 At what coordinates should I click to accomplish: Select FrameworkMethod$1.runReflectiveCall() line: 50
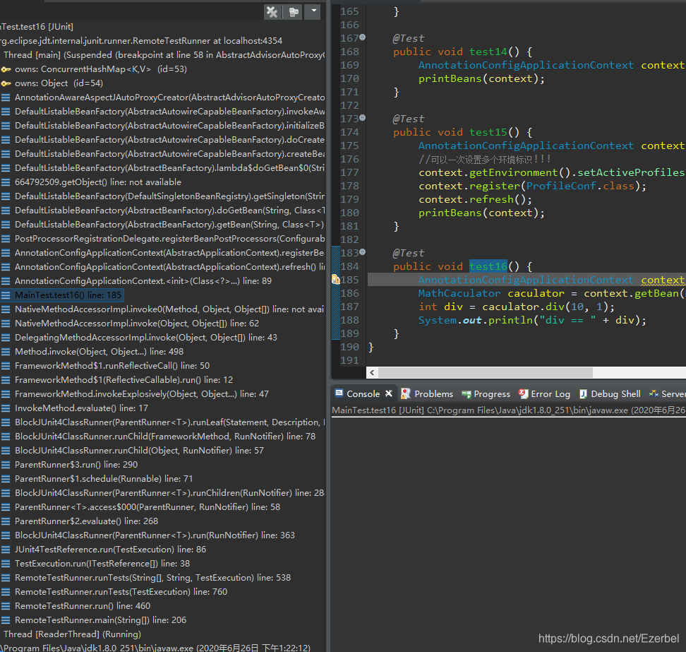(112, 366)
